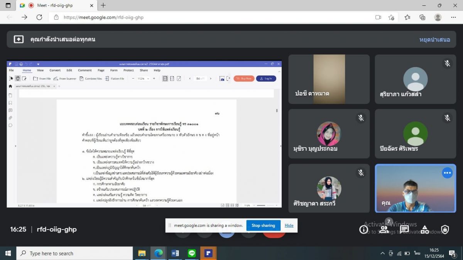Open Edge Settings and more menu
The height and width of the screenshot is (260, 463).
(x=453, y=17)
